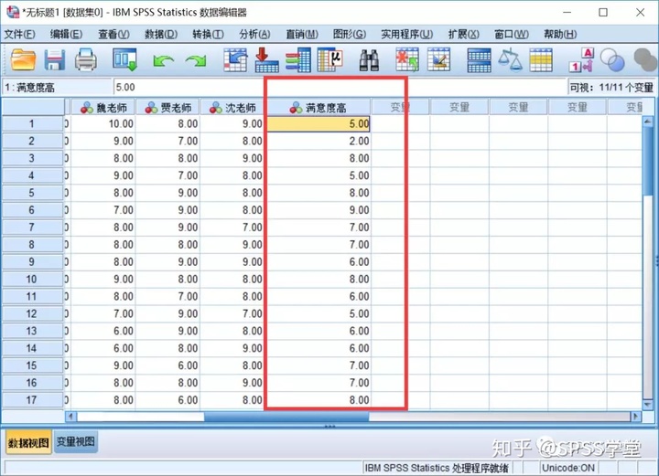
Task: Click 贾老师 cell in row 15 showing 6.00
Action: (167, 365)
